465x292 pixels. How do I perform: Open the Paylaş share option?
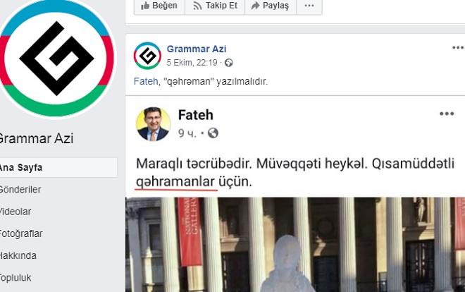click(270, 6)
